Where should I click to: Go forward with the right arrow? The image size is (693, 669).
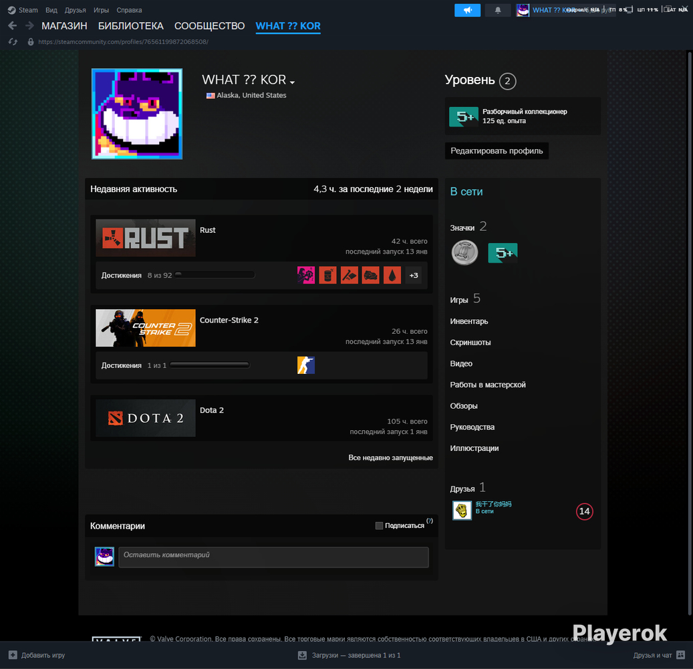29,25
